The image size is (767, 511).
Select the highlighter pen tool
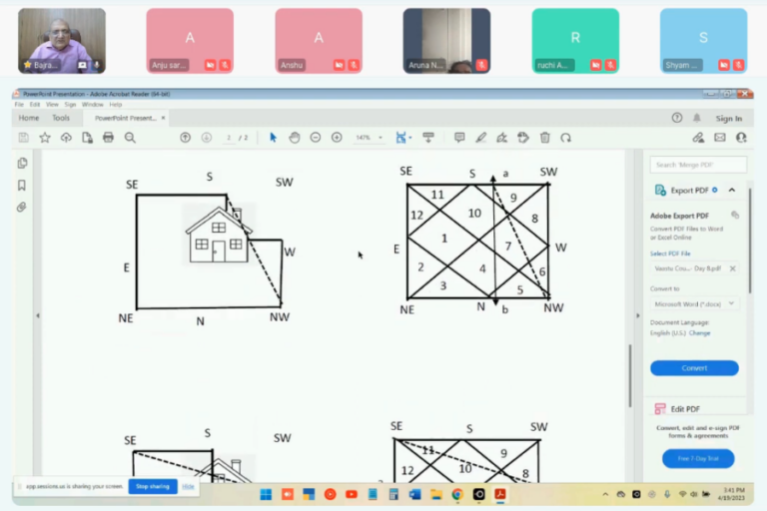pyautogui.click(x=480, y=138)
